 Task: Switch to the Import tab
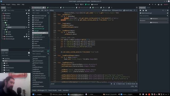(9, 7)
